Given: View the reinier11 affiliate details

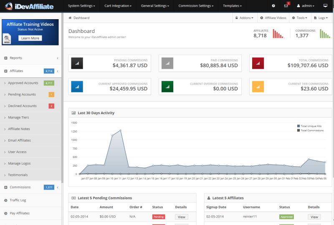Looking at the screenshot, I should coord(314,217).
